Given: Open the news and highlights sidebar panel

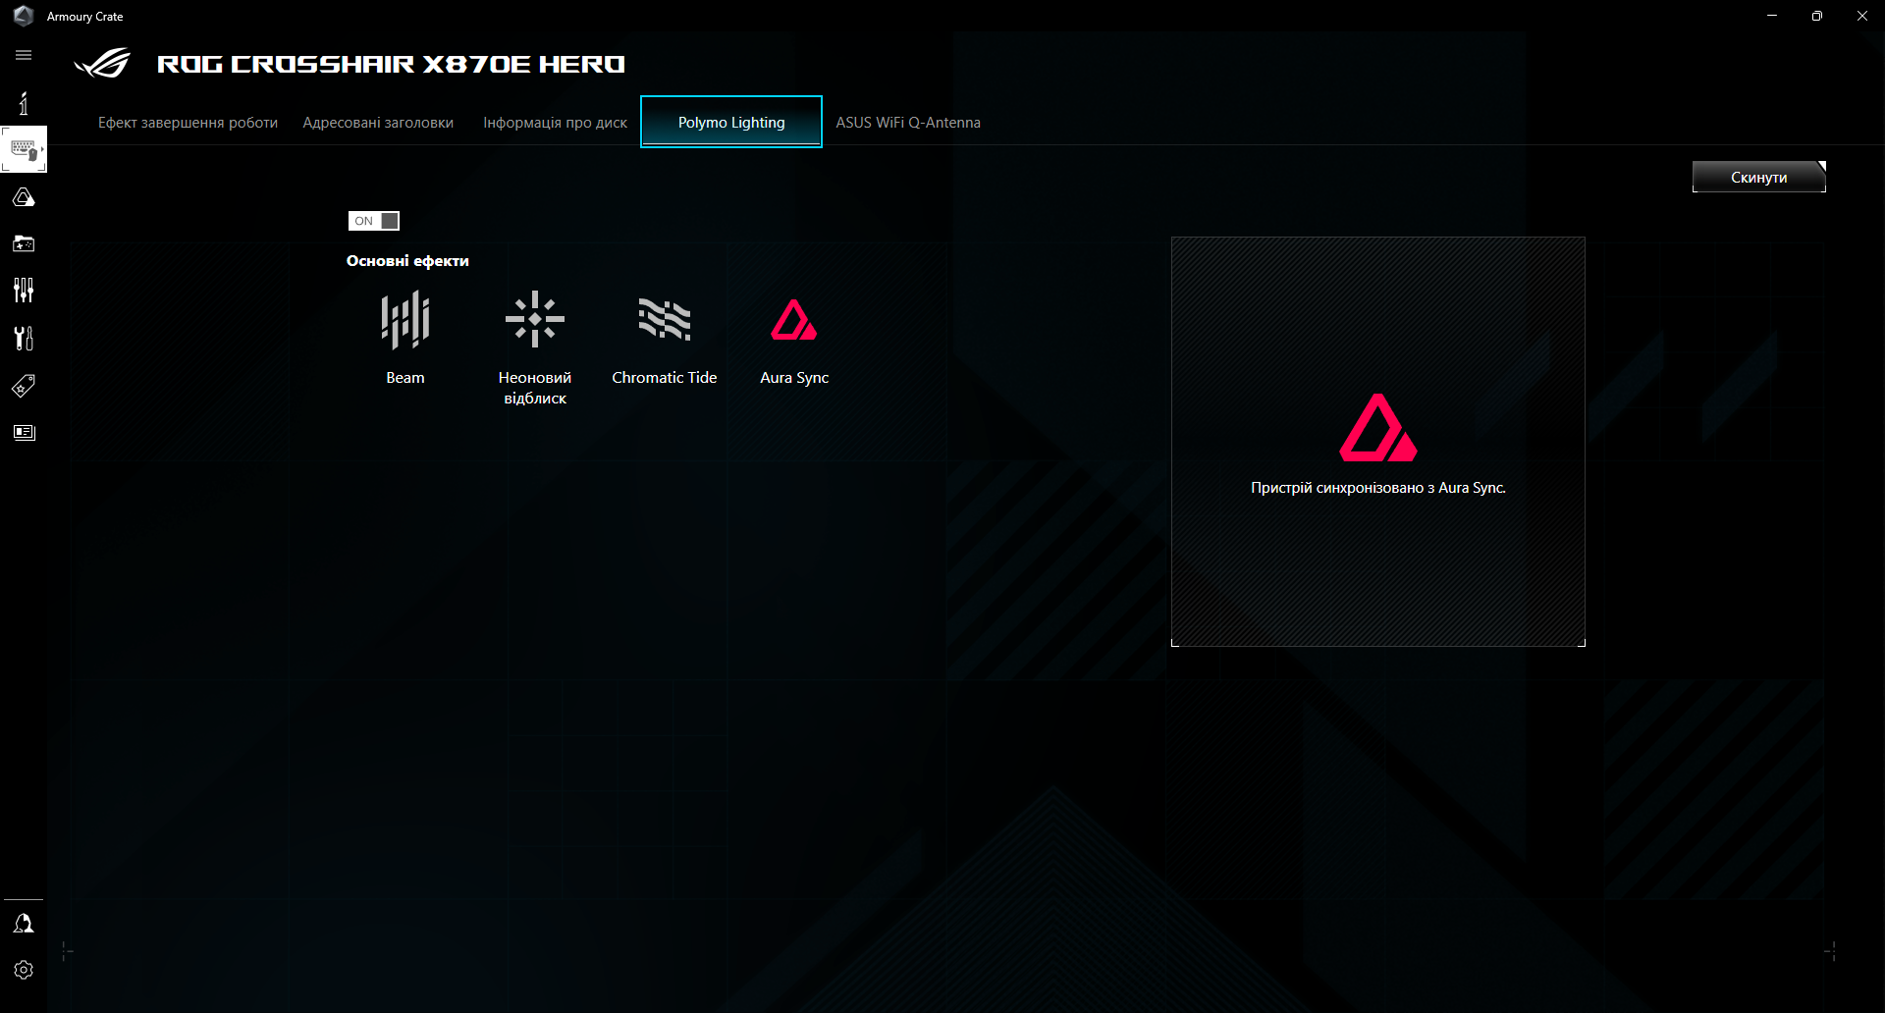Looking at the screenshot, I should [24, 432].
